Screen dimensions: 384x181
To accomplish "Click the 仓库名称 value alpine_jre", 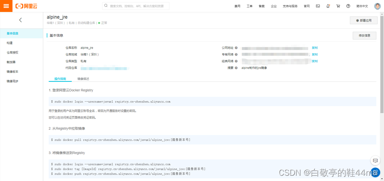I will point(87,48).
